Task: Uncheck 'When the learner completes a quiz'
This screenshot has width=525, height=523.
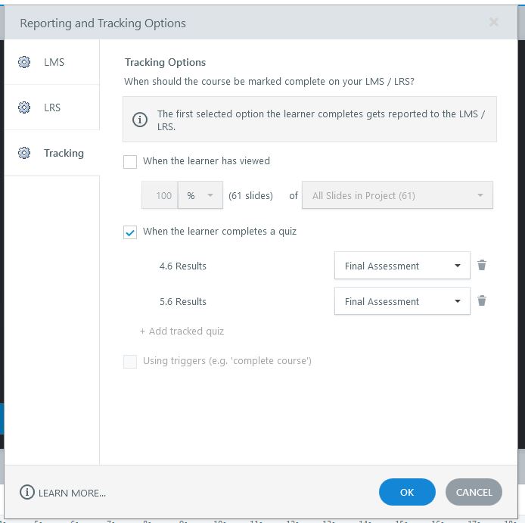Action: coord(130,232)
